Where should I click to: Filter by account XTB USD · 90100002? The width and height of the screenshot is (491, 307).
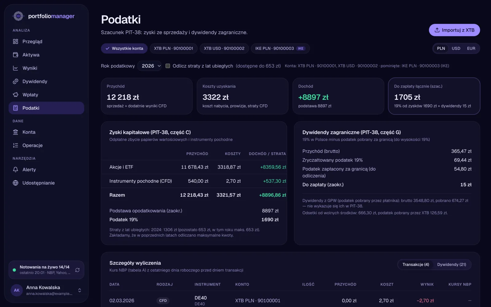(x=224, y=49)
